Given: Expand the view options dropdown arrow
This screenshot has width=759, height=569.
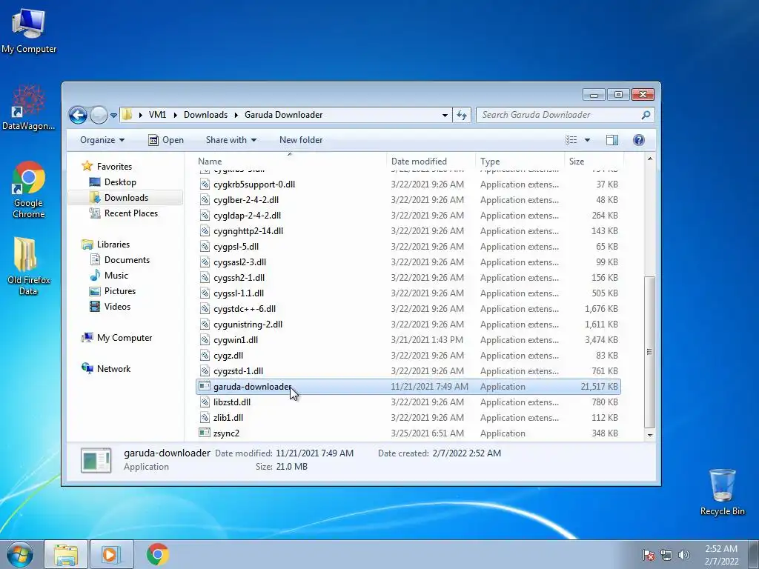Looking at the screenshot, I should 587,140.
